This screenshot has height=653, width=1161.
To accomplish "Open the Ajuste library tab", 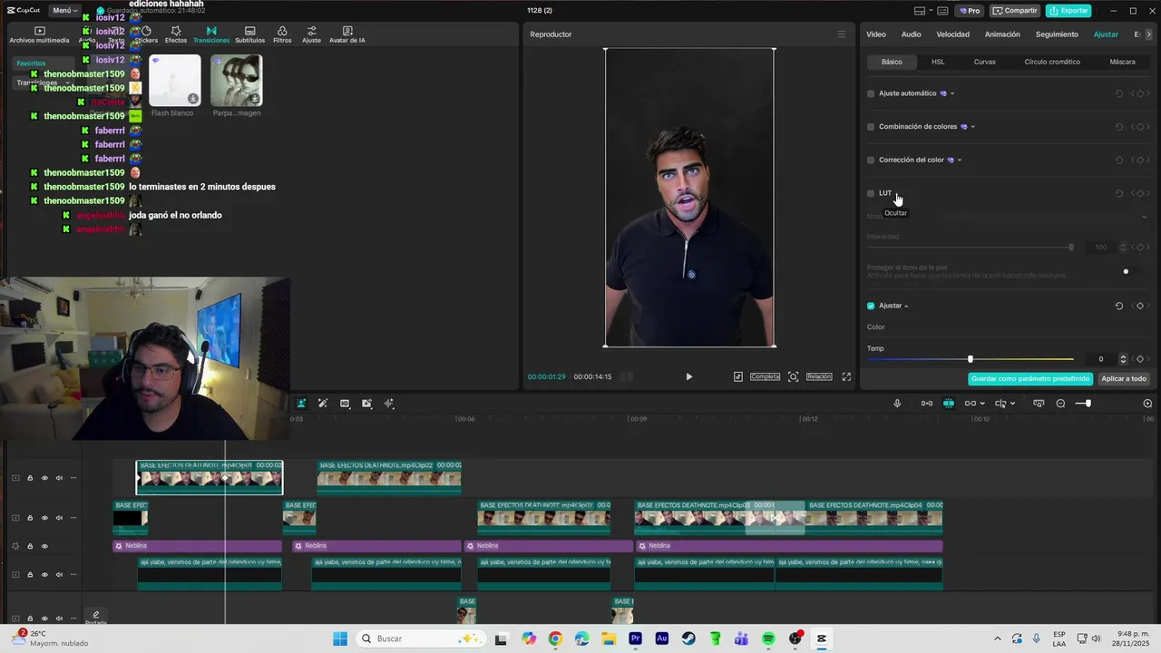I will pyautogui.click(x=311, y=34).
